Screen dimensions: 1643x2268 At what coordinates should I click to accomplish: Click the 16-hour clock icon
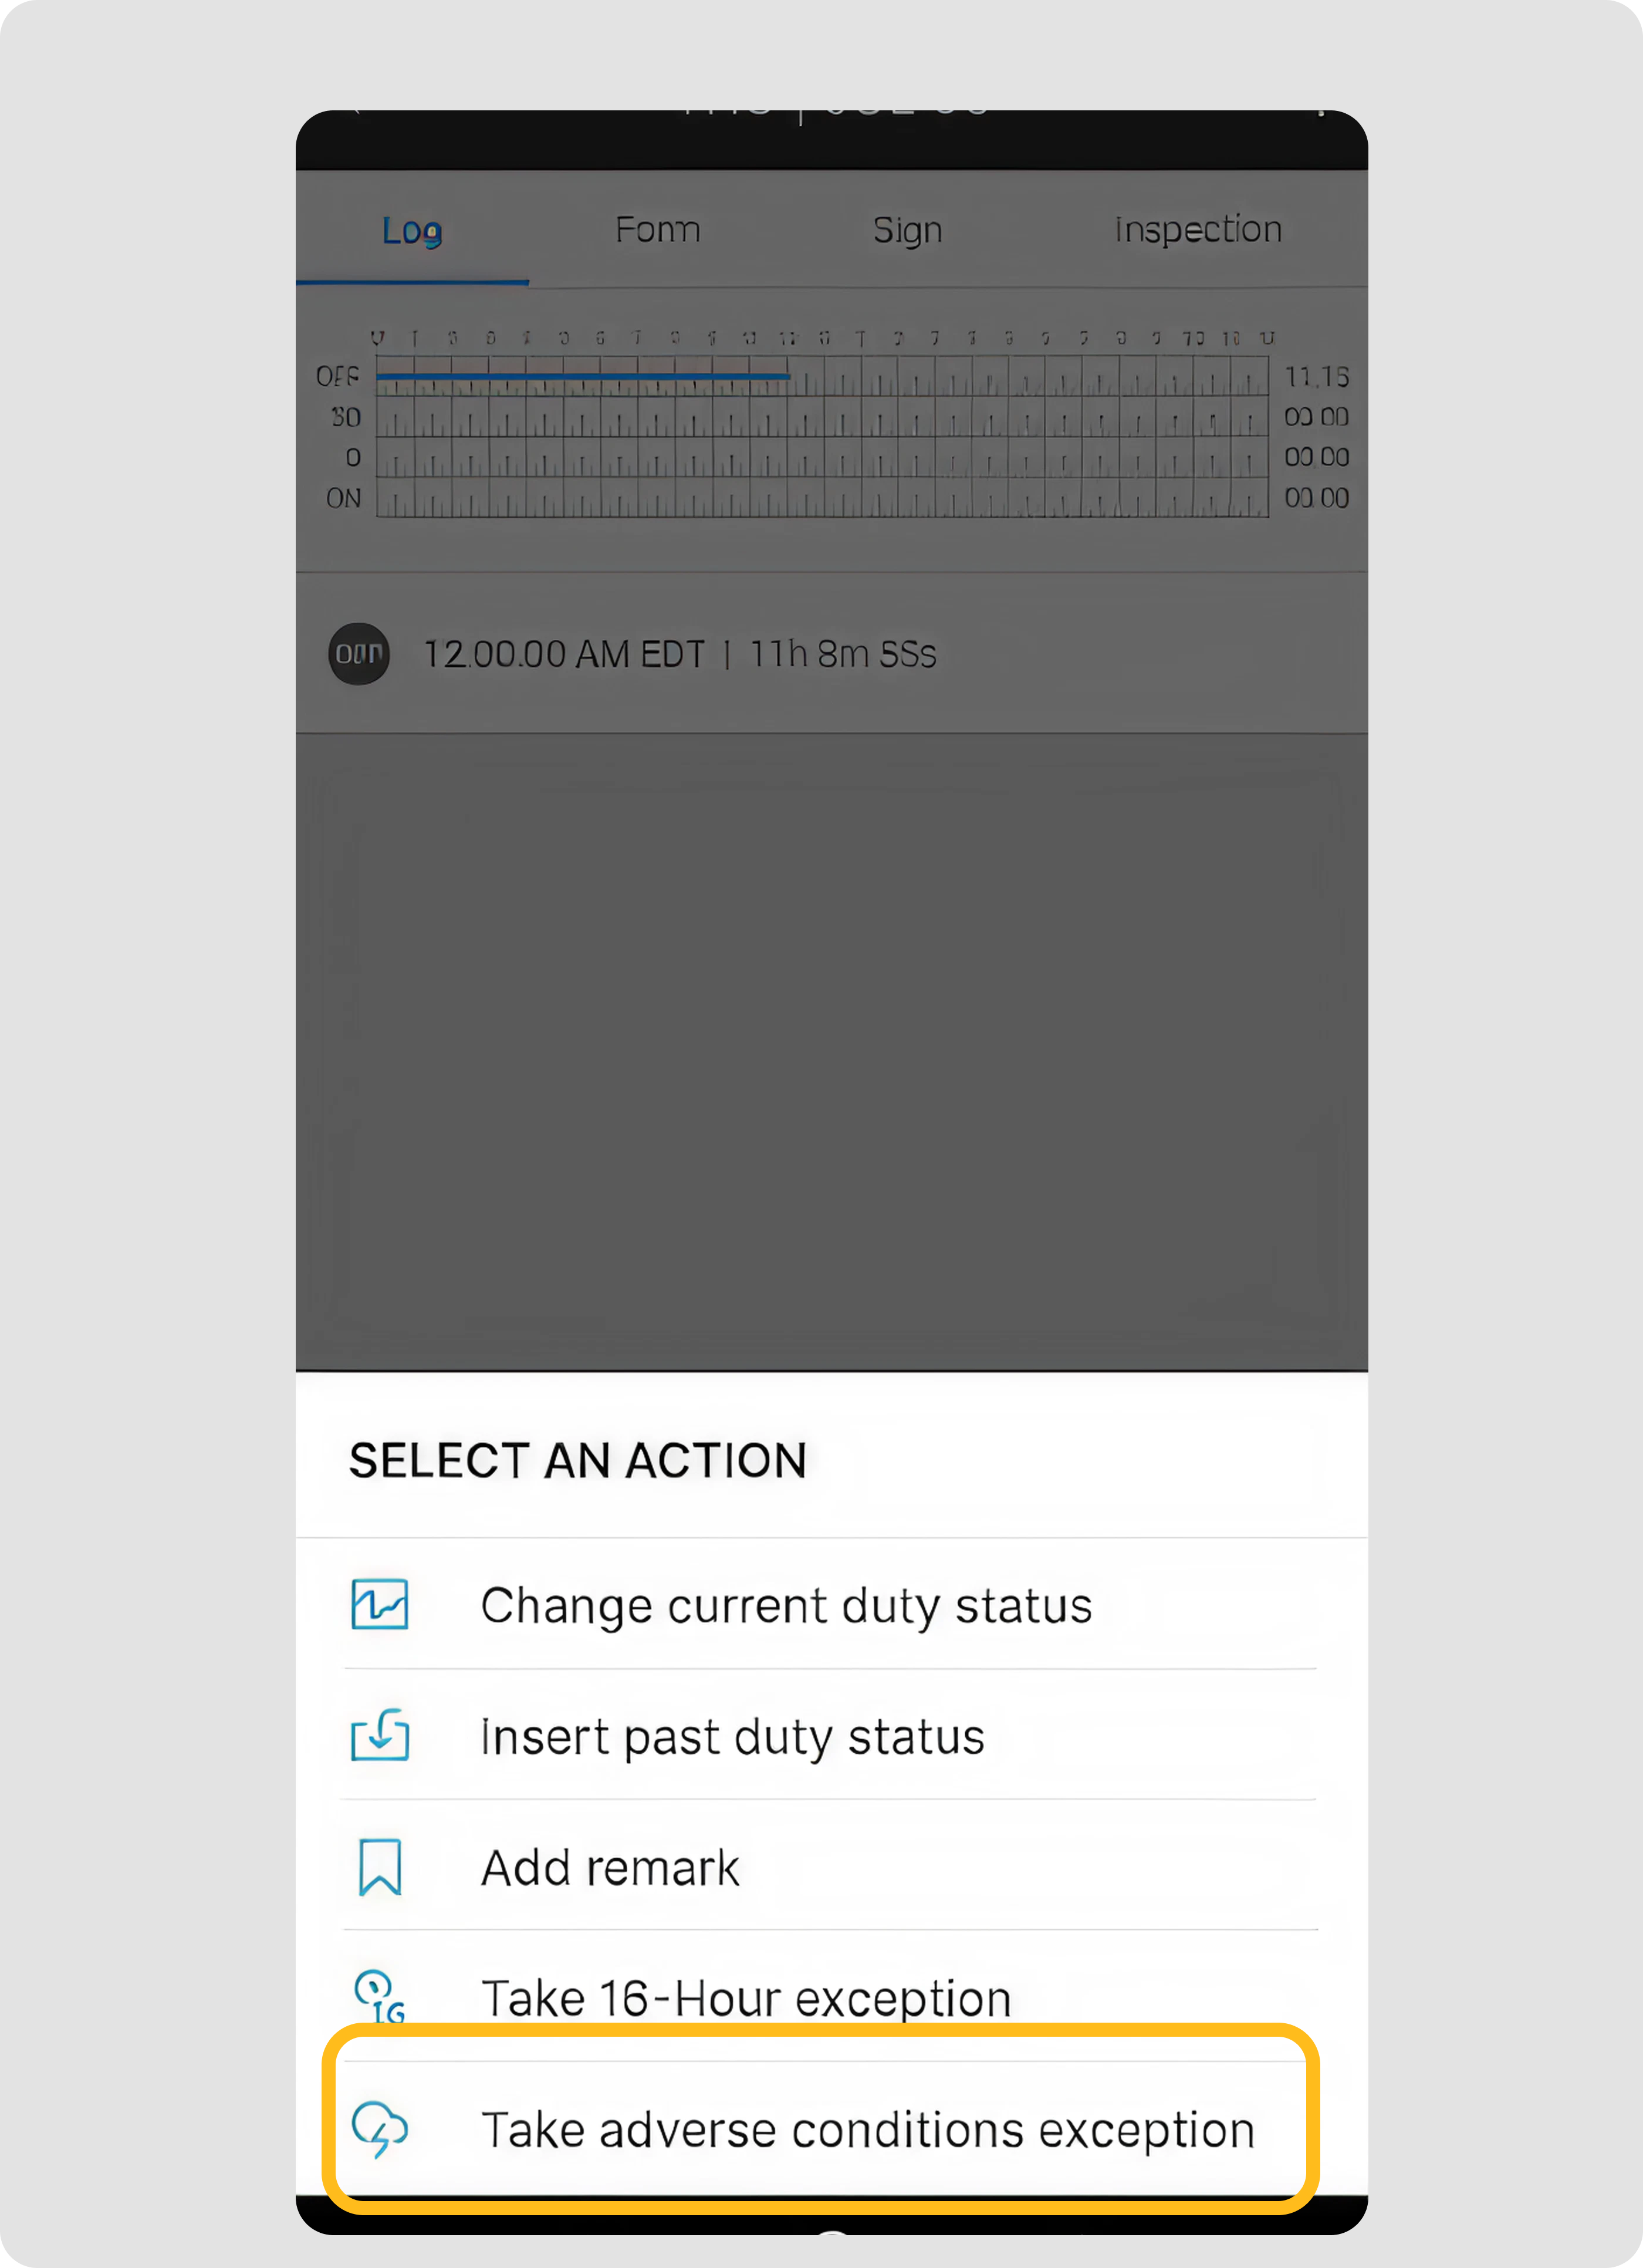click(380, 1996)
